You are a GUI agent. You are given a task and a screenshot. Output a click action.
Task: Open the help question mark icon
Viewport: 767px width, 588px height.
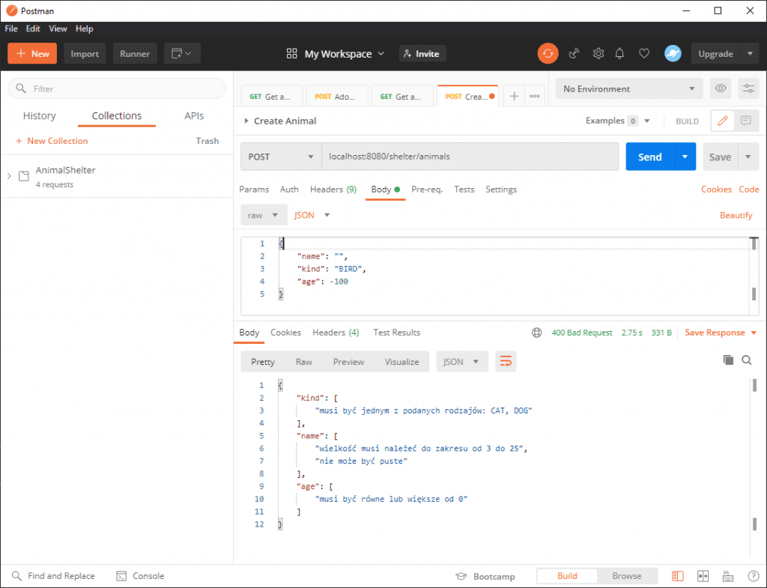click(x=754, y=576)
